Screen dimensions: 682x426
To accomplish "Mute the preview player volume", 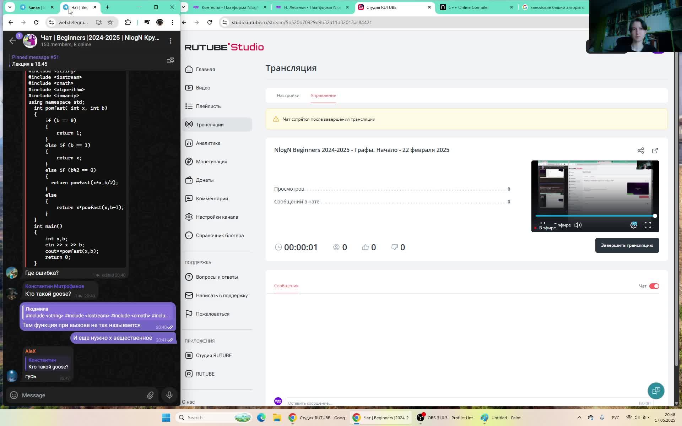I will coord(578,225).
